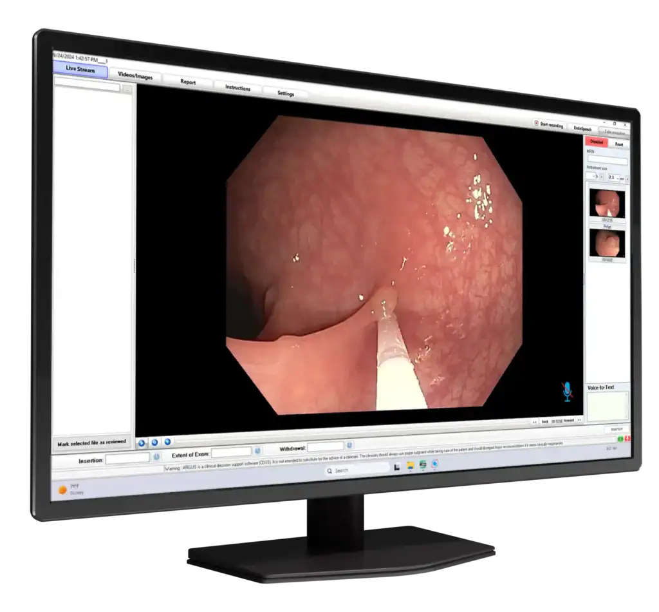Open the ARGUS app icon in the taskbar
The width and height of the screenshot is (659, 612).
(x=435, y=464)
